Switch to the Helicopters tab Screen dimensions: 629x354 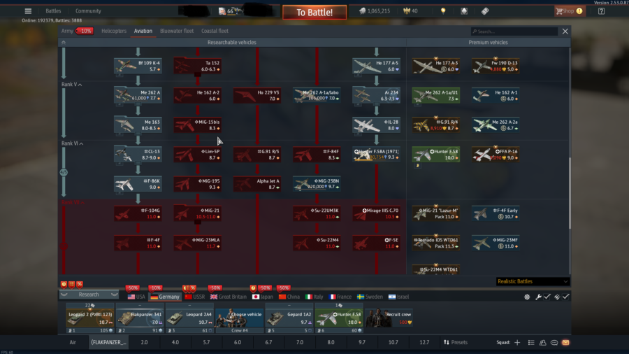point(114,31)
